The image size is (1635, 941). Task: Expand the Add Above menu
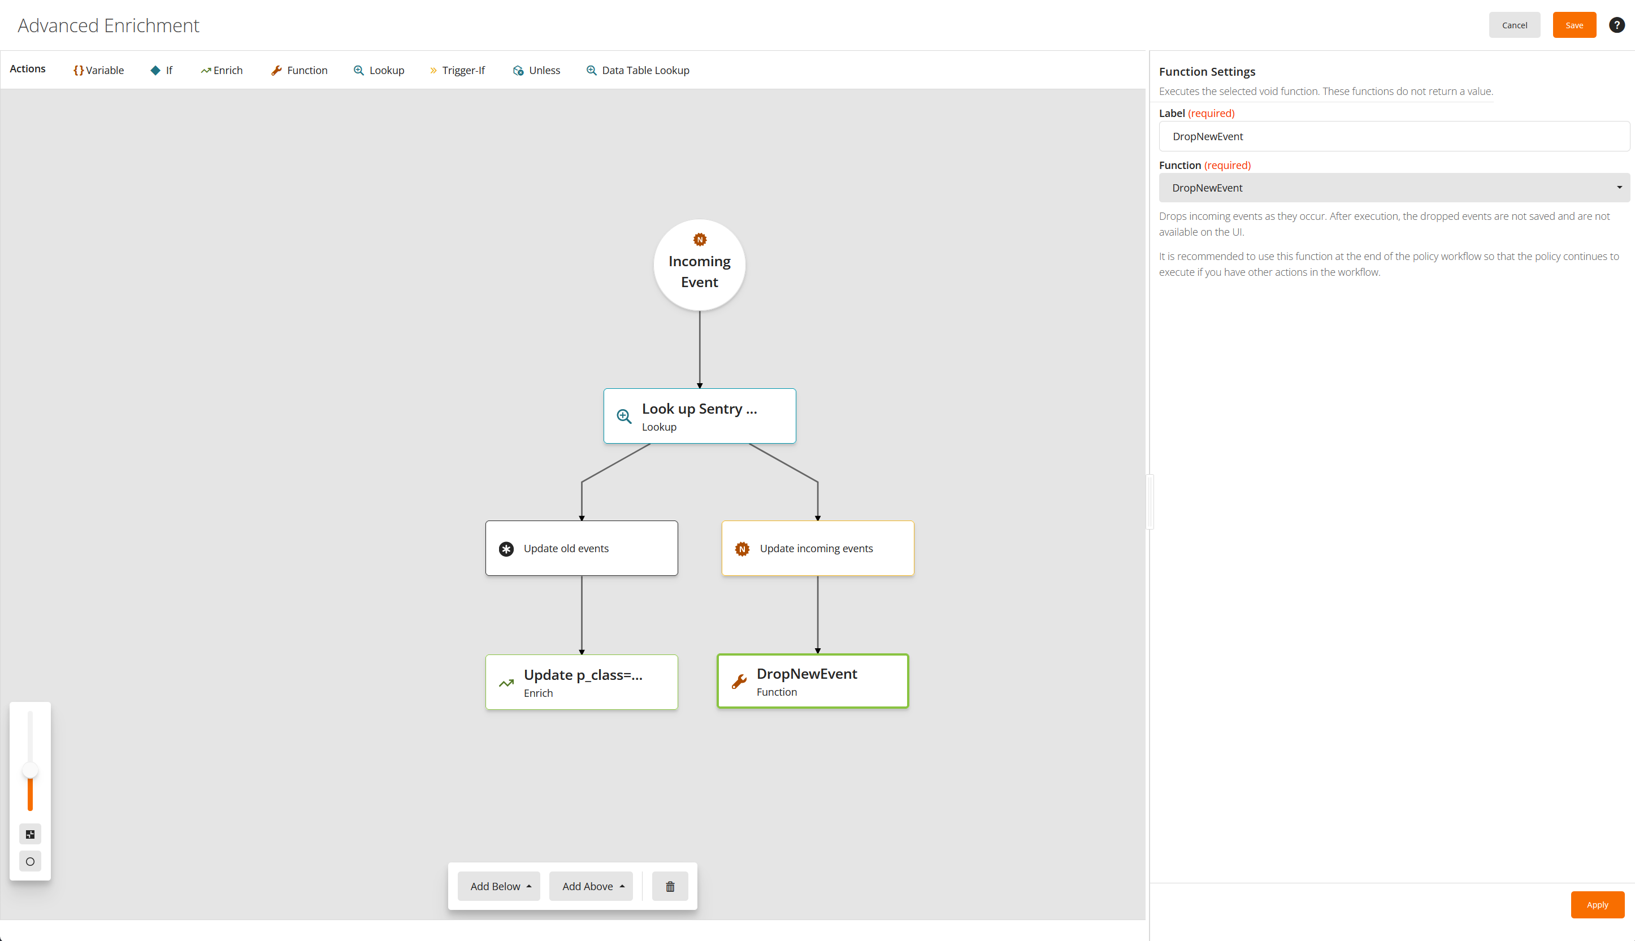click(592, 886)
